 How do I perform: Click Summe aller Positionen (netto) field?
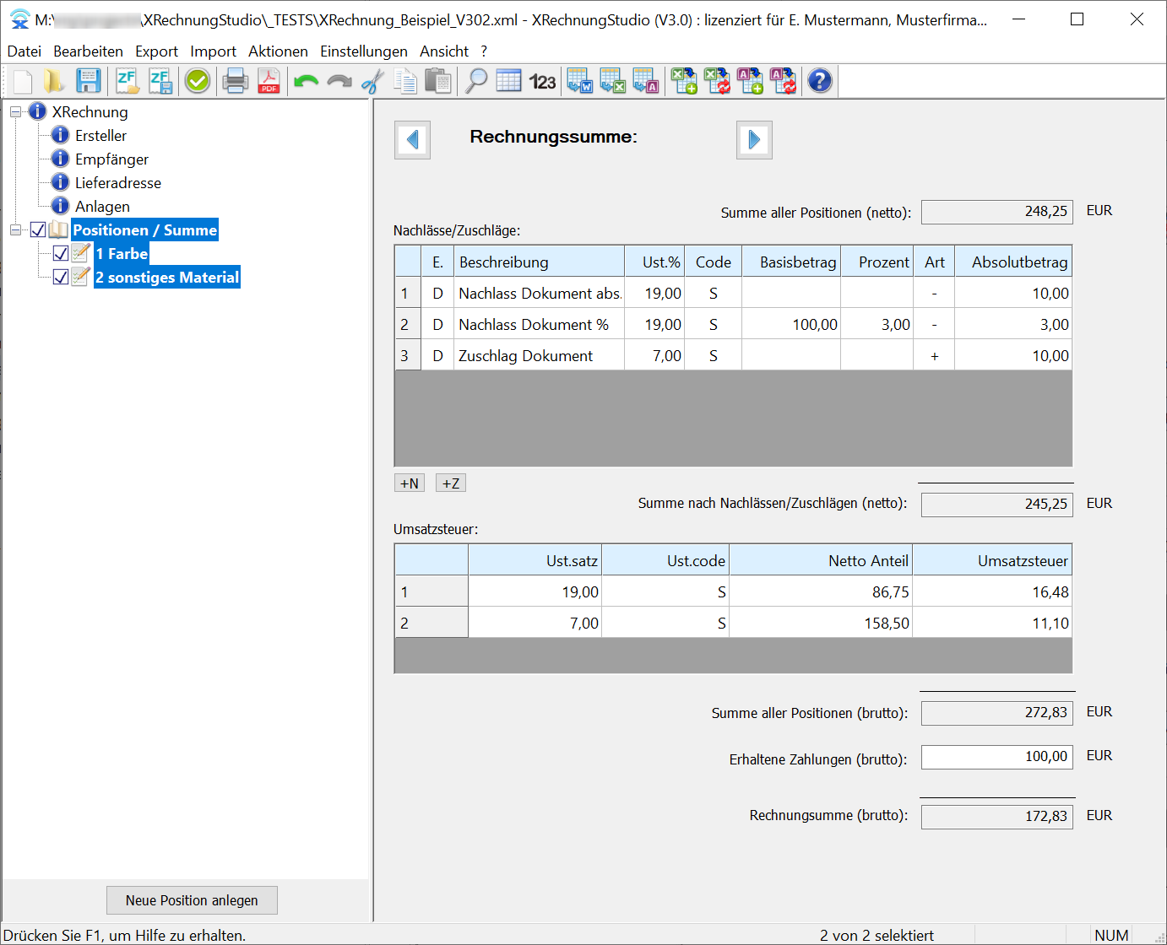tap(996, 212)
